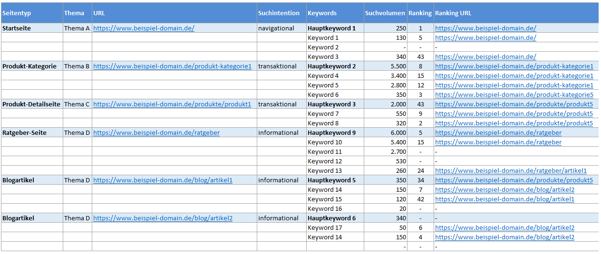Open Ranking URL link for Keyword 7

514,113
